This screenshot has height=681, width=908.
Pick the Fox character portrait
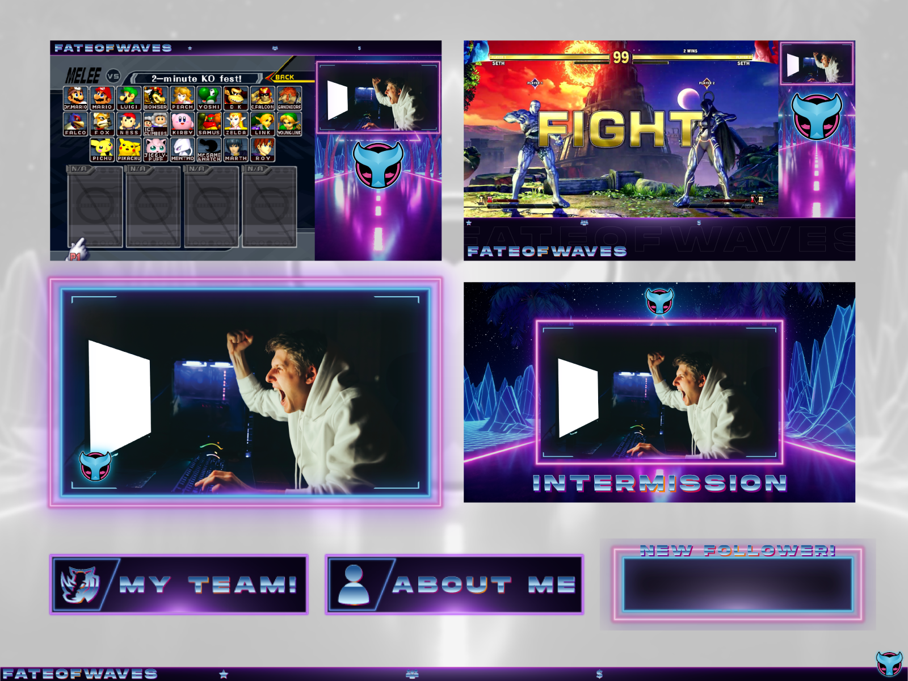click(x=102, y=124)
